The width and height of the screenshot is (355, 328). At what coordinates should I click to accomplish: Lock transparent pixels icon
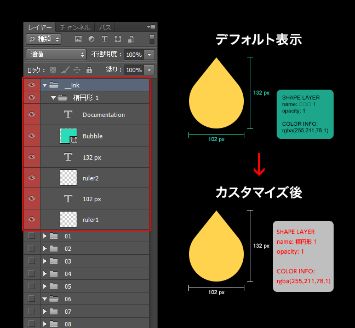53,70
